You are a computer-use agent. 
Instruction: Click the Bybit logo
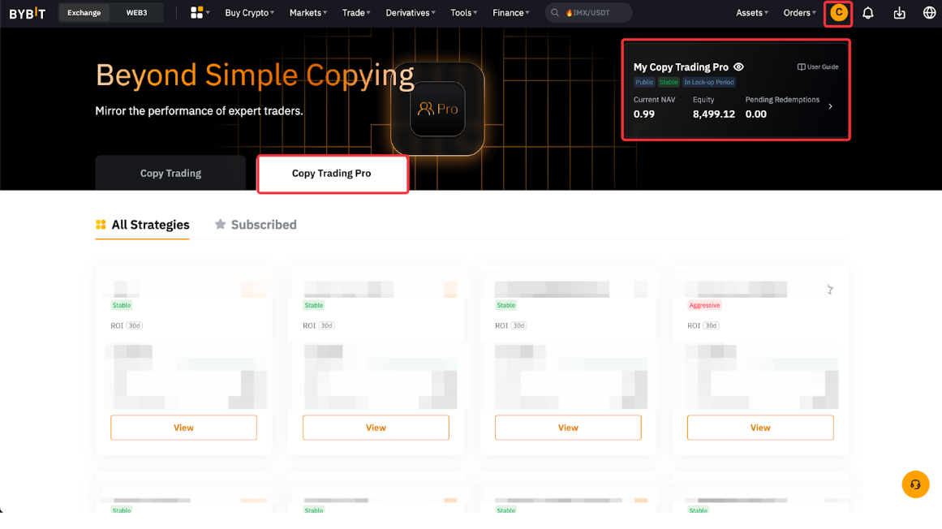[x=27, y=13]
